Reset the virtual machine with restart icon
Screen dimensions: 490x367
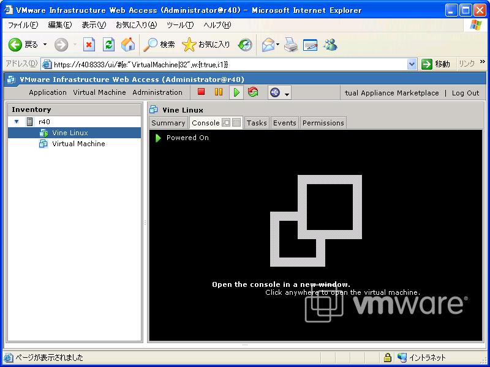click(253, 92)
